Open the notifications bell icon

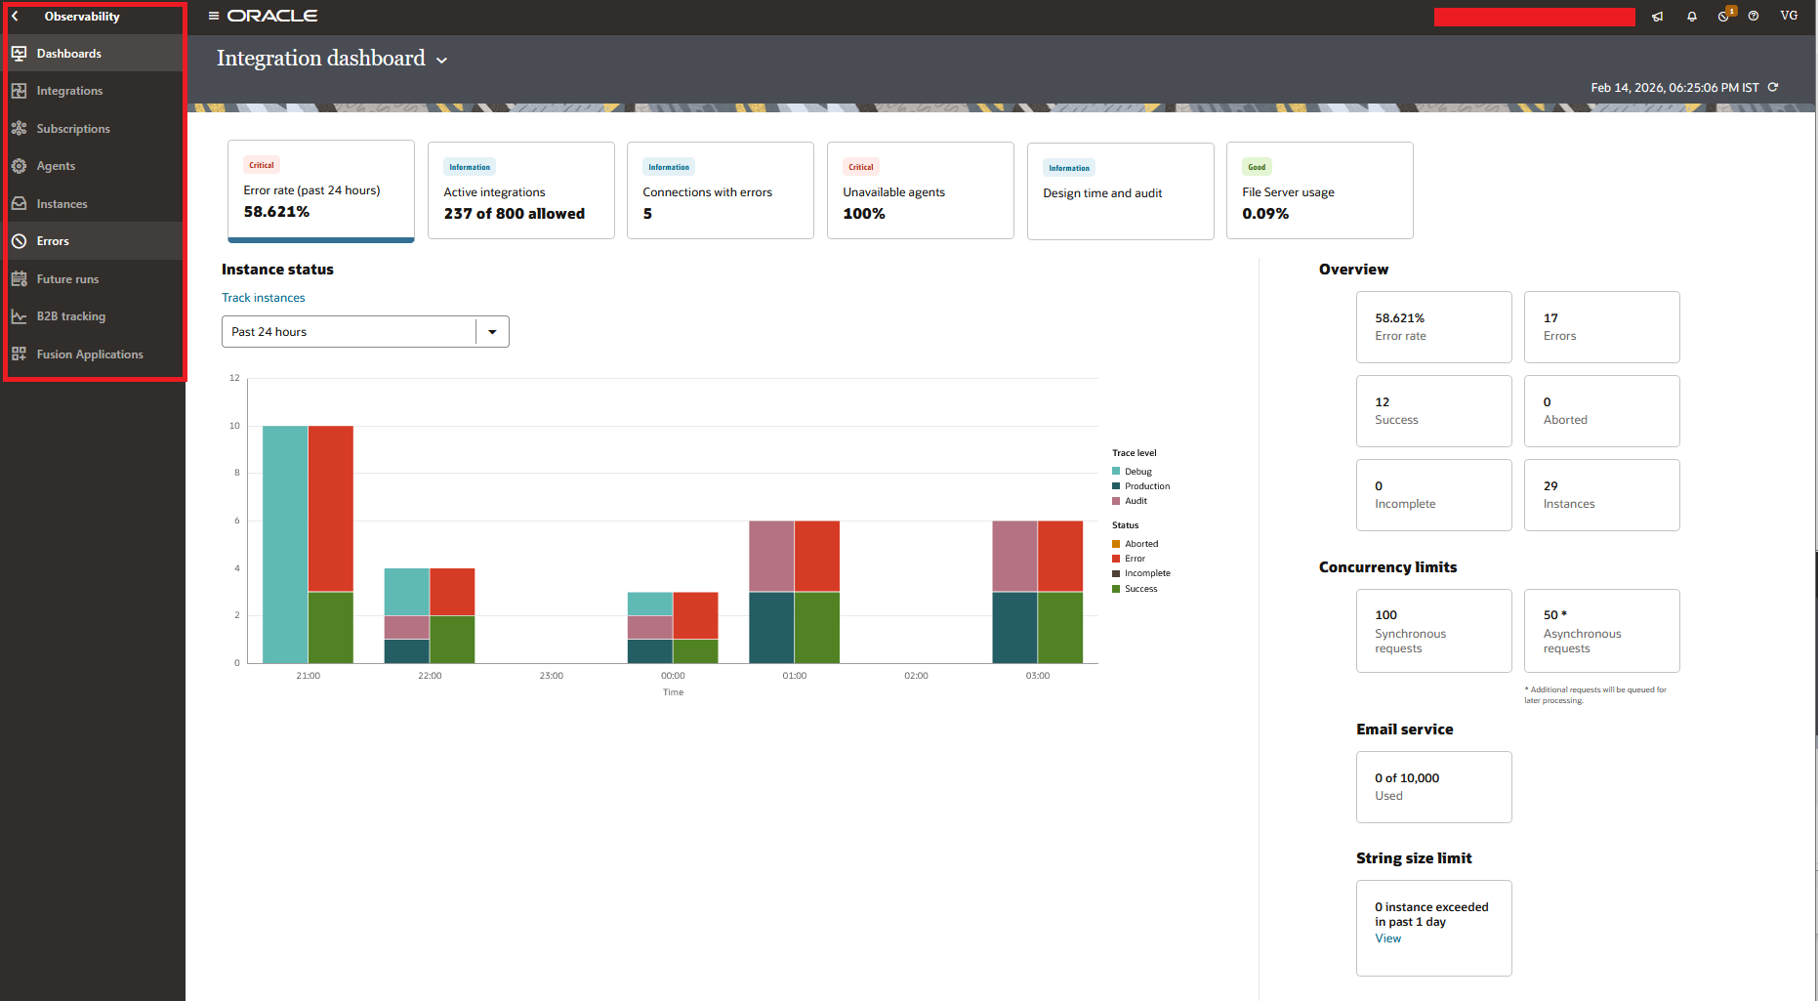point(1692,17)
